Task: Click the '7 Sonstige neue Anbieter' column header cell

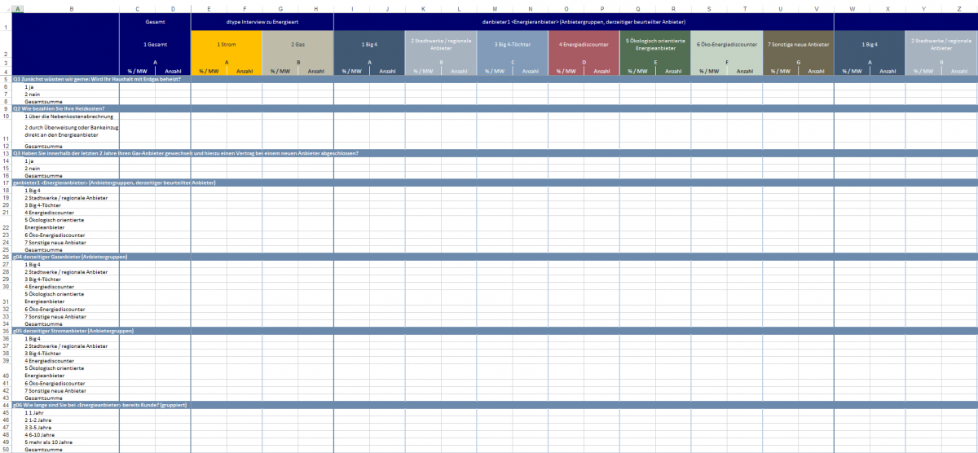Action: pyautogui.click(x=798, y=43)
